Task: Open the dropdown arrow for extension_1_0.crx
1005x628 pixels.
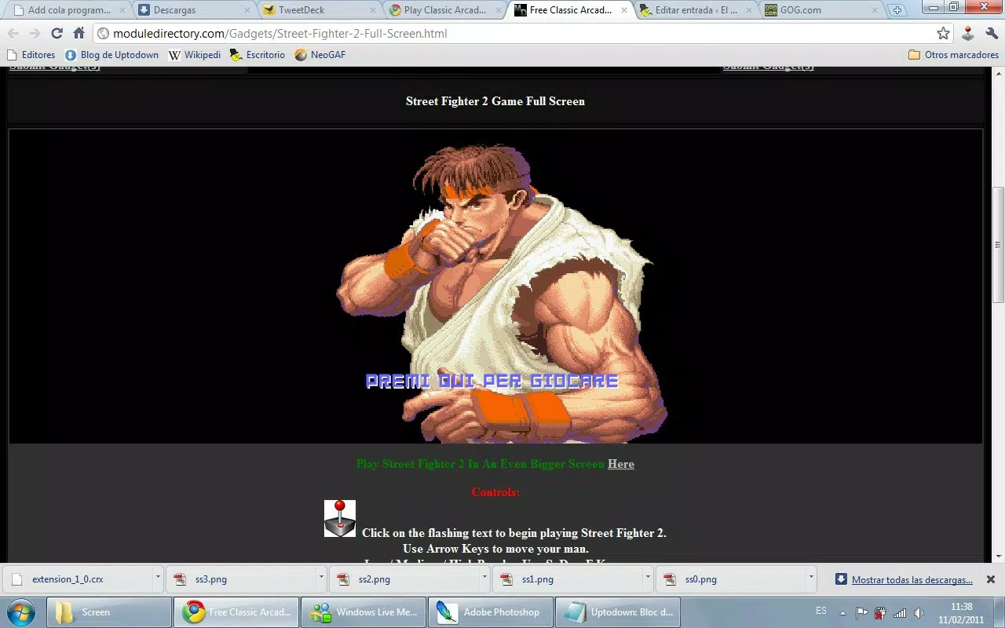Action: point(158,578)
